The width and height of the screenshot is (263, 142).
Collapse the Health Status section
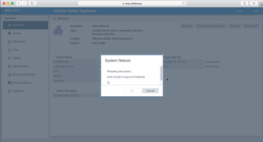point(54,56)
